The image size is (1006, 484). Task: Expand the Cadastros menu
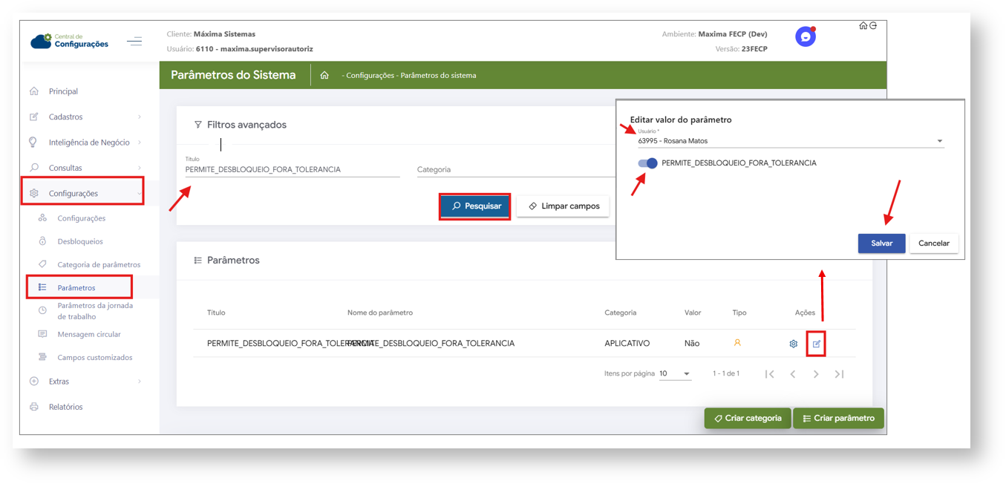click(85, 117)
